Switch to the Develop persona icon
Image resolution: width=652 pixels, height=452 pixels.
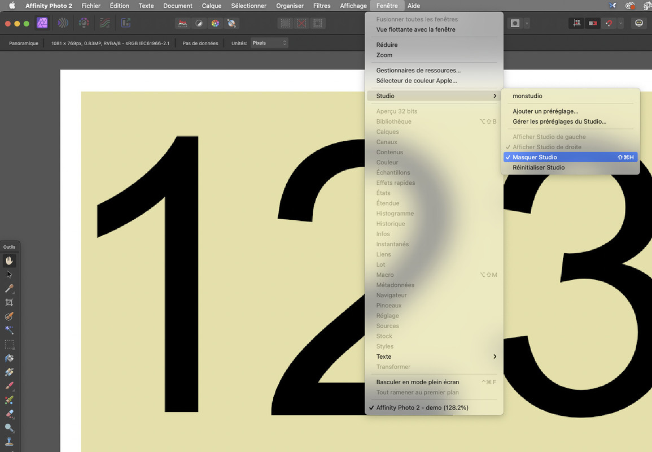tap(84, 23)
